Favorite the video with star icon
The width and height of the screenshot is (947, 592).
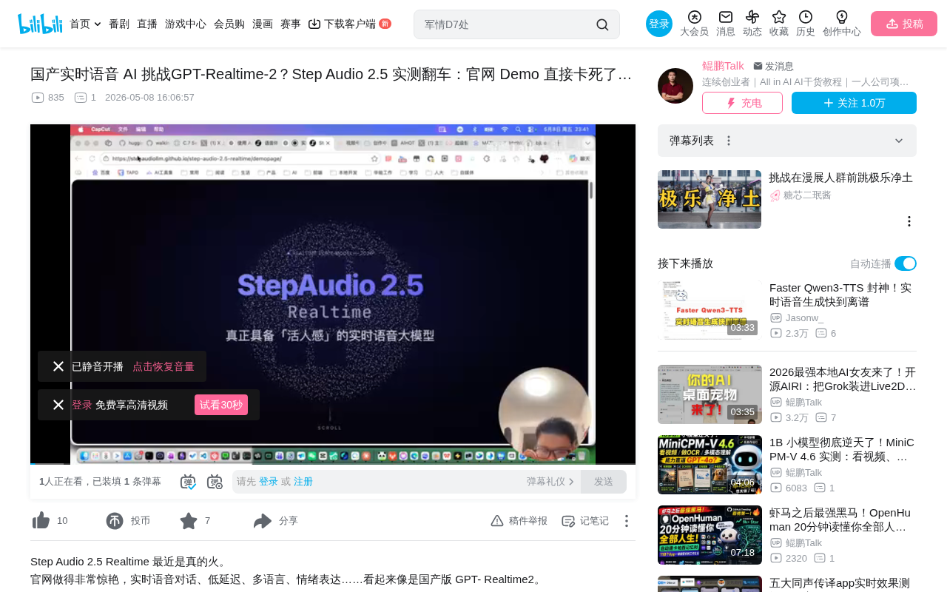point(189,521)
